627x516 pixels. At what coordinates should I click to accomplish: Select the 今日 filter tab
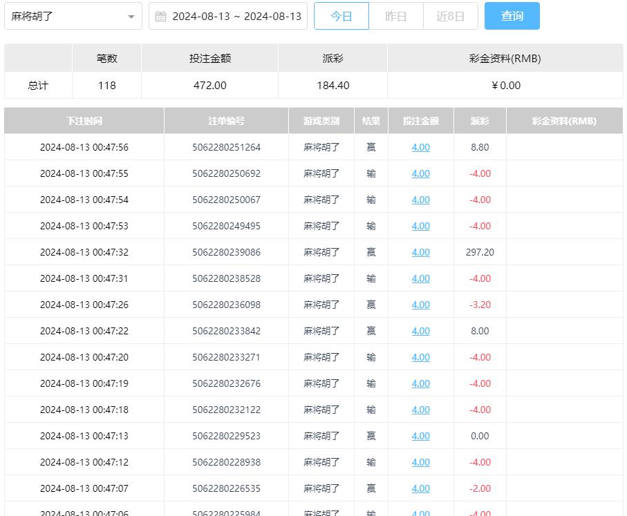(341, 16)
